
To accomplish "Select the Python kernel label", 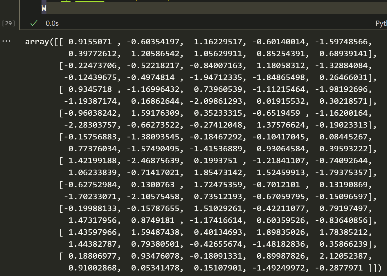I will (x=382, y=23).
